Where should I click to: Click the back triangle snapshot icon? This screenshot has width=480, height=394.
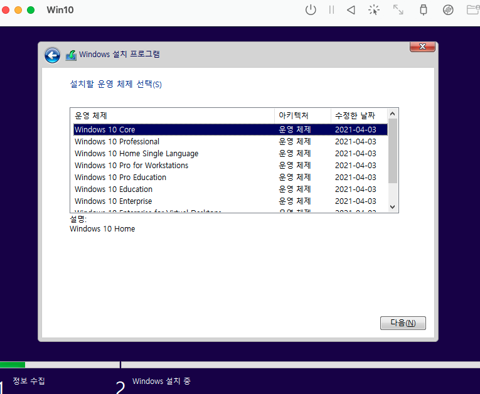click(351, 10)
